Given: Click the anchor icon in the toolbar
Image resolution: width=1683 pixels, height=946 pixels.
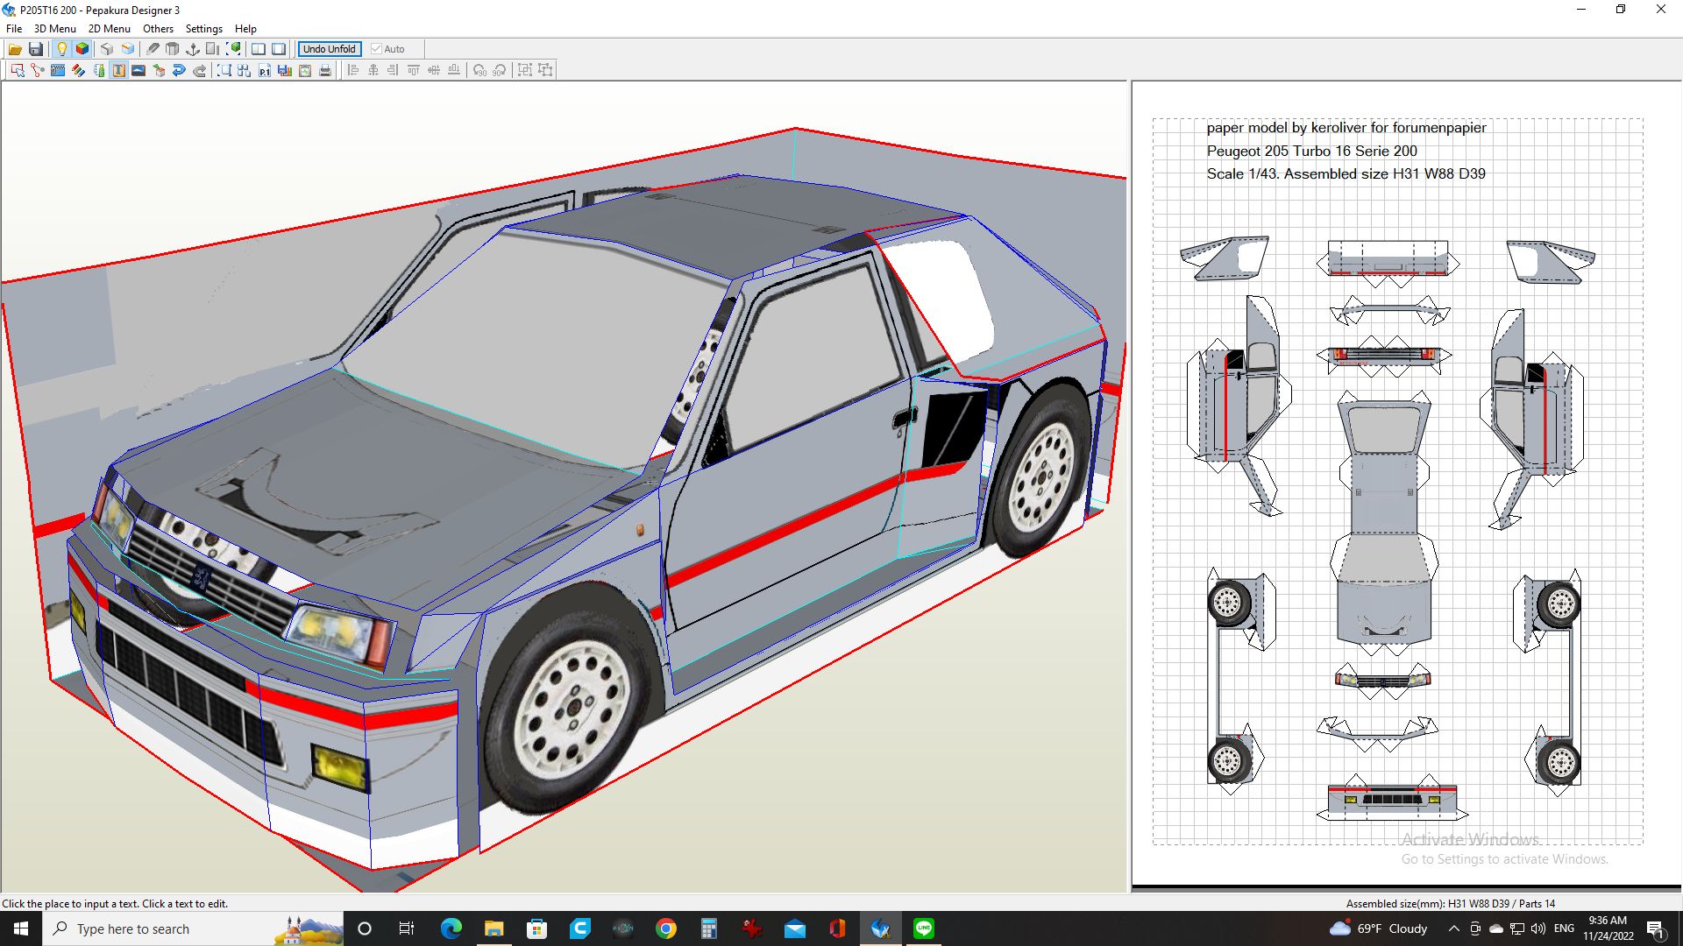Looking at the screenshot, I should coord(193,49).
